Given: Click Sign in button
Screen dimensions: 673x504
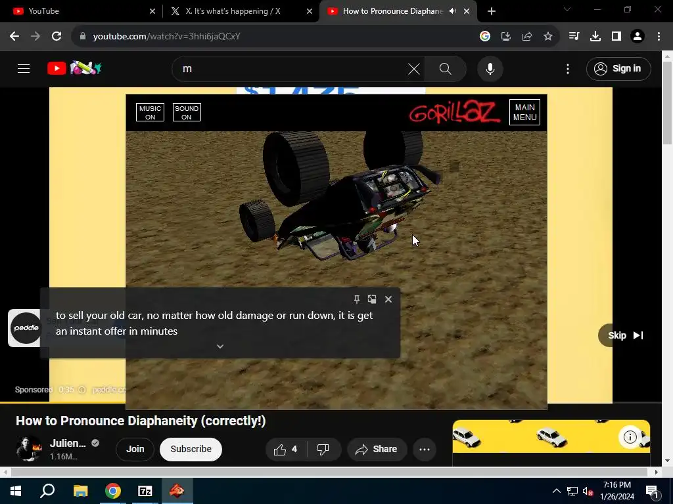Looking at the screenshot, I should 618,68.
